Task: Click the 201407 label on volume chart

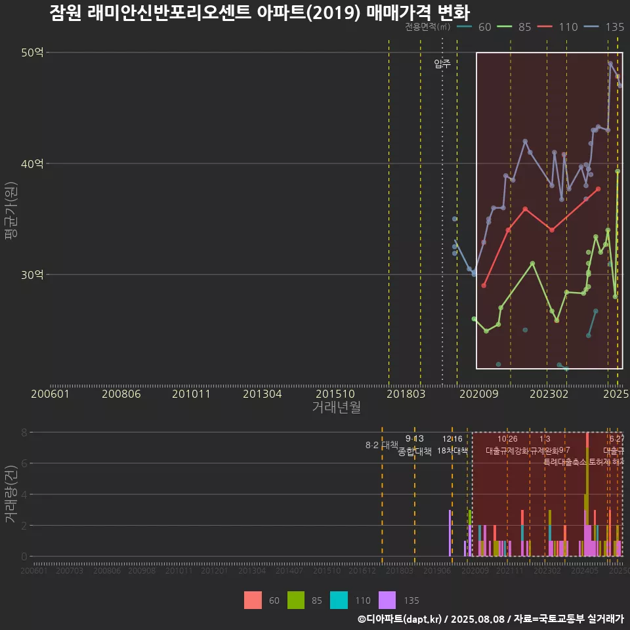Action: [289, 570]
